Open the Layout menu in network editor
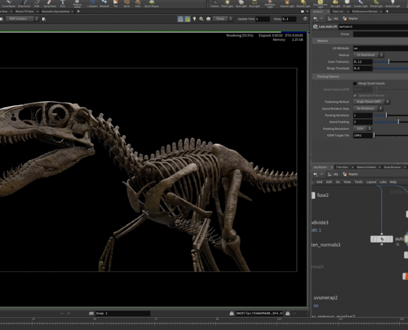408x330 pixels. [371, 182]
